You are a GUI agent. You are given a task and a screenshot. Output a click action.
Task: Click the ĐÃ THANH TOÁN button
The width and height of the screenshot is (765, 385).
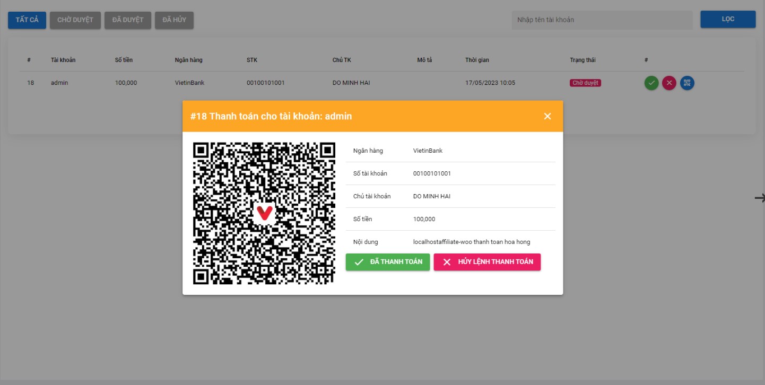[x=388, y=262]
